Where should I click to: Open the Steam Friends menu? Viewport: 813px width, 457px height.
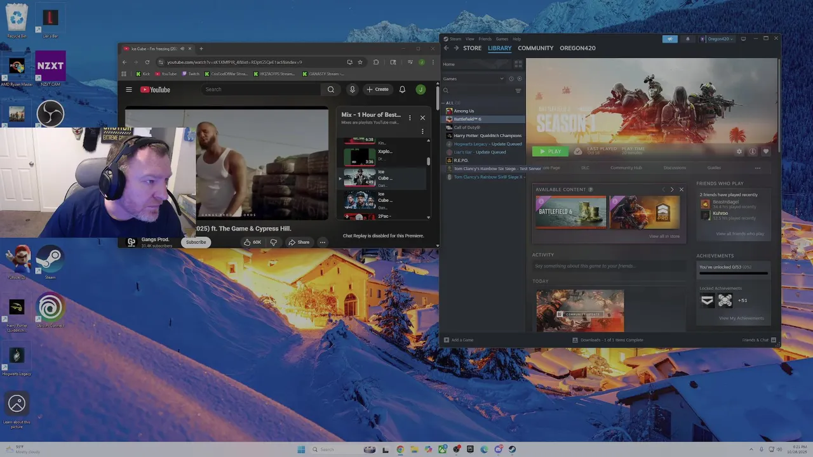[x=485, y=39]
